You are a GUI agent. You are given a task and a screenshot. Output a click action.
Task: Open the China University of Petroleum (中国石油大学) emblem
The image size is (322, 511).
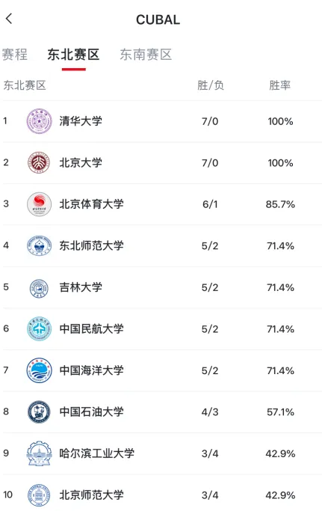39,412
